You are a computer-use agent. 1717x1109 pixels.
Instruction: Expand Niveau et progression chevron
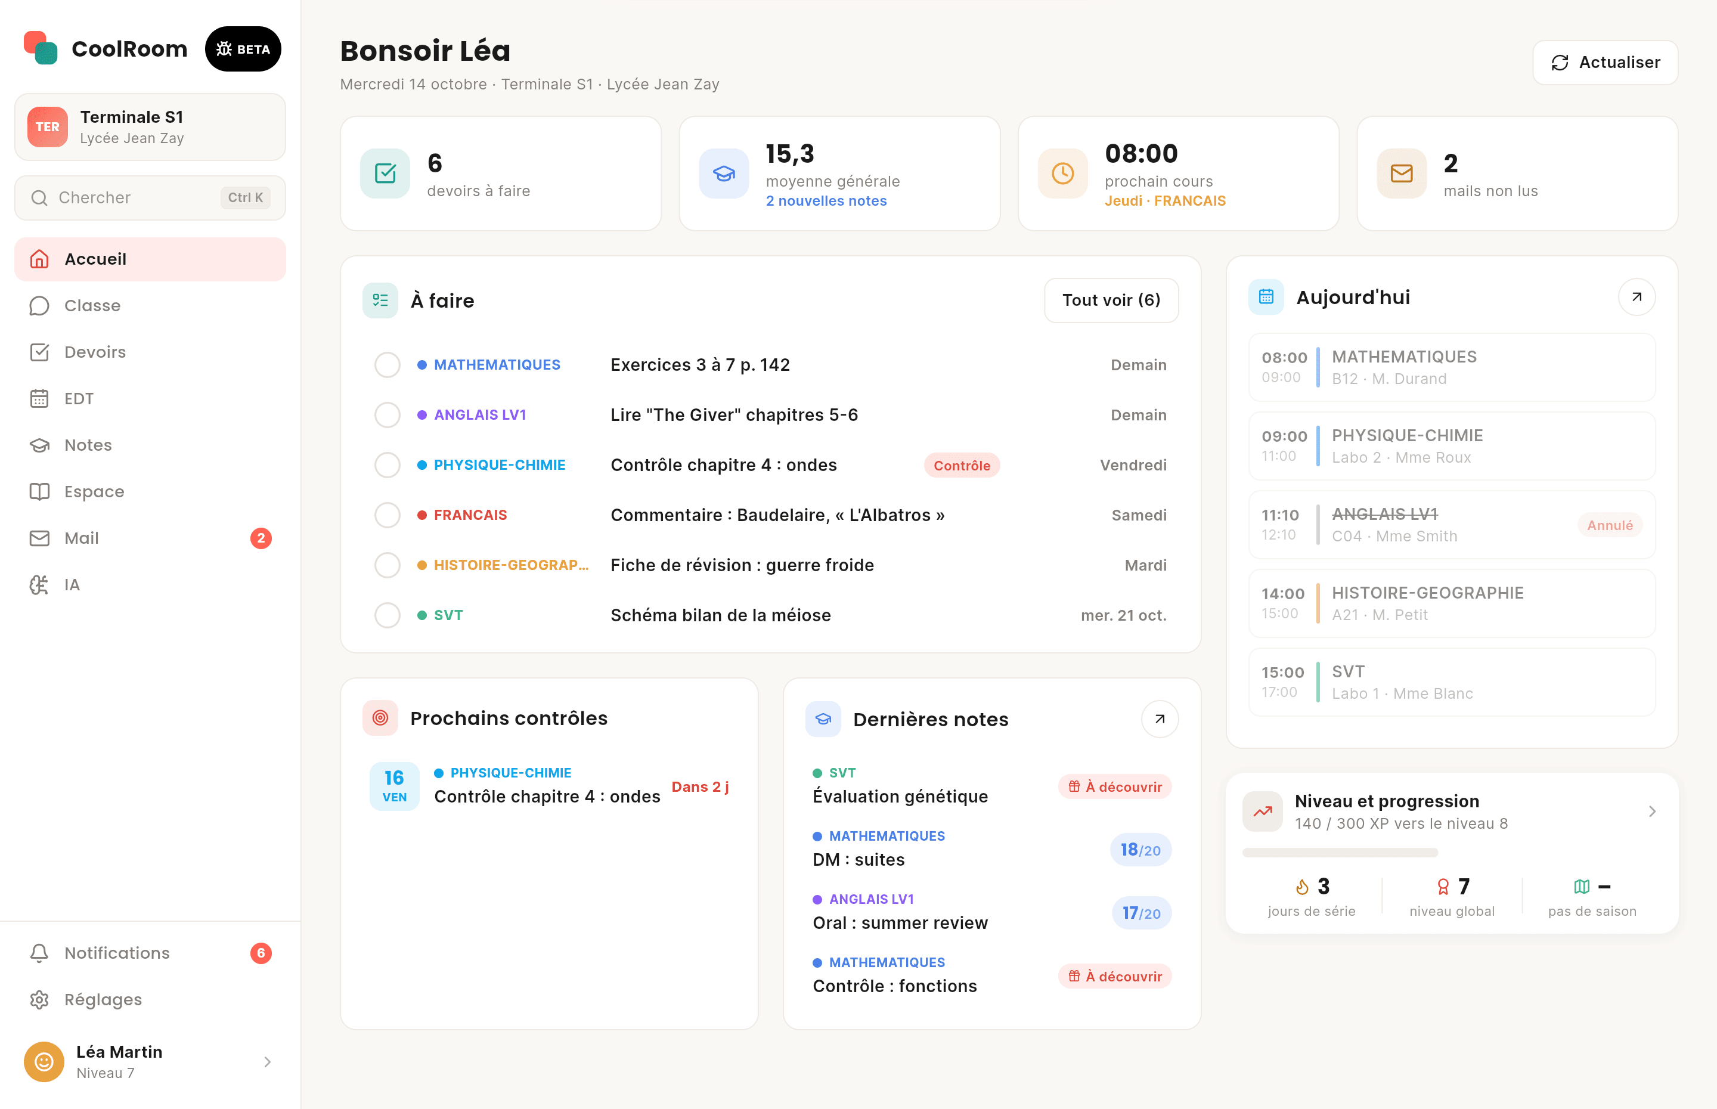tap(1651, 811)
